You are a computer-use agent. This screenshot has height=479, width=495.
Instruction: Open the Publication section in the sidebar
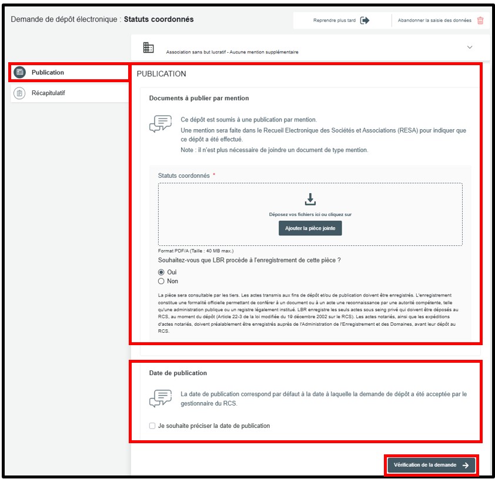click(48, 72)
